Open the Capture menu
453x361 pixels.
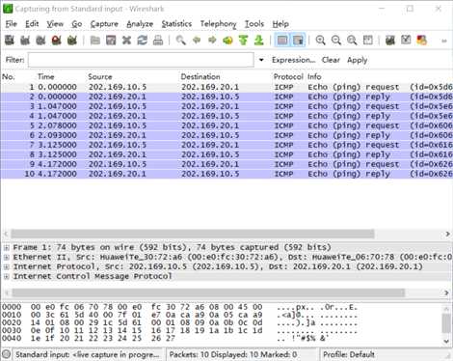[104, 24]
